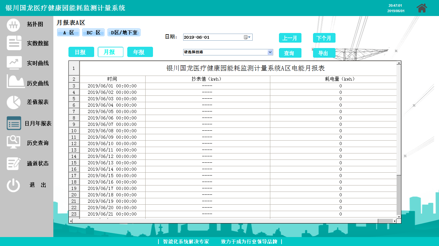Click the table's vertical scrollbar down arrow
Screen dimensions: 439x246
point(399,217)
